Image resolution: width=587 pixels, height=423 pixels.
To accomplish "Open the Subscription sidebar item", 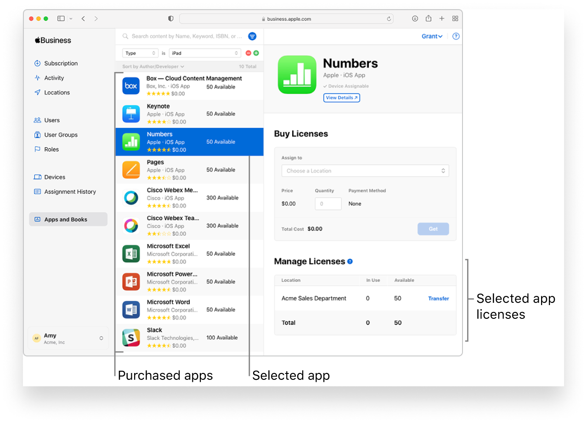I will point(61,63).
